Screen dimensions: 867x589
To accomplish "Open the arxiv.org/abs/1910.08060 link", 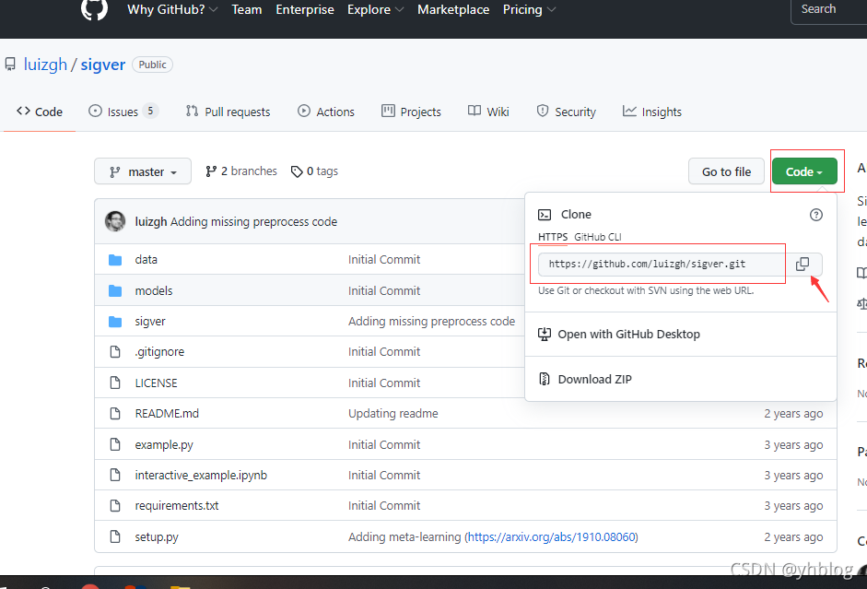I will (551, 536).
